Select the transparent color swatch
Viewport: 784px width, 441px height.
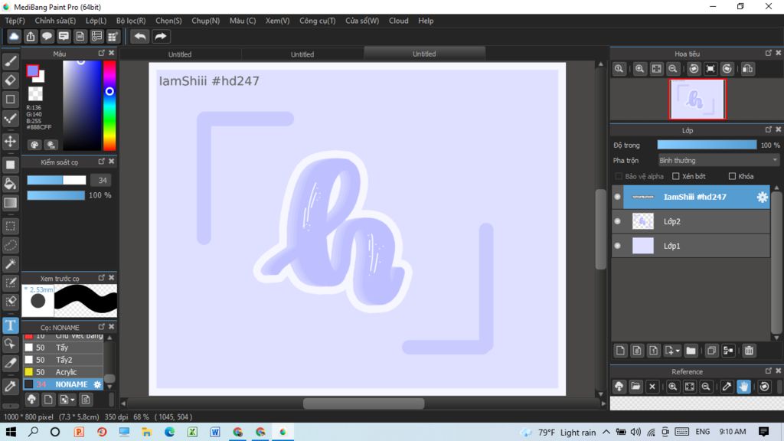35,93
